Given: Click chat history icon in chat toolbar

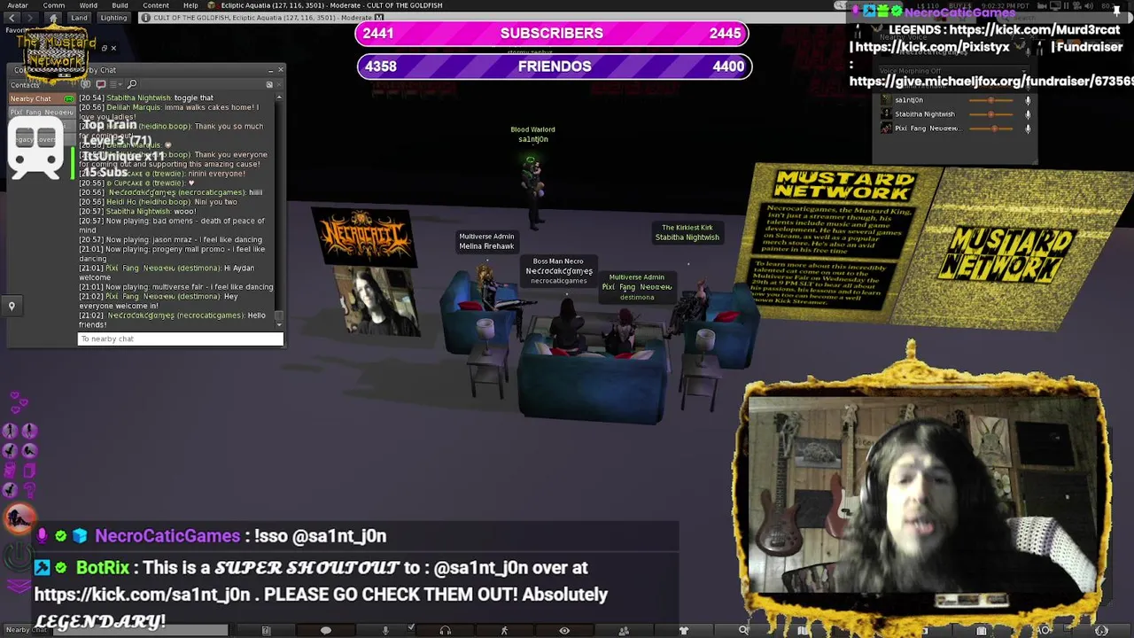Looking at the screenshot, I should pyautogui.click(x=86, y=84).
